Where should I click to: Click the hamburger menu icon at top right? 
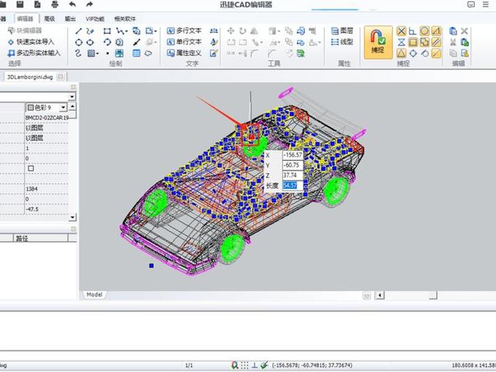tap(485, 4)
